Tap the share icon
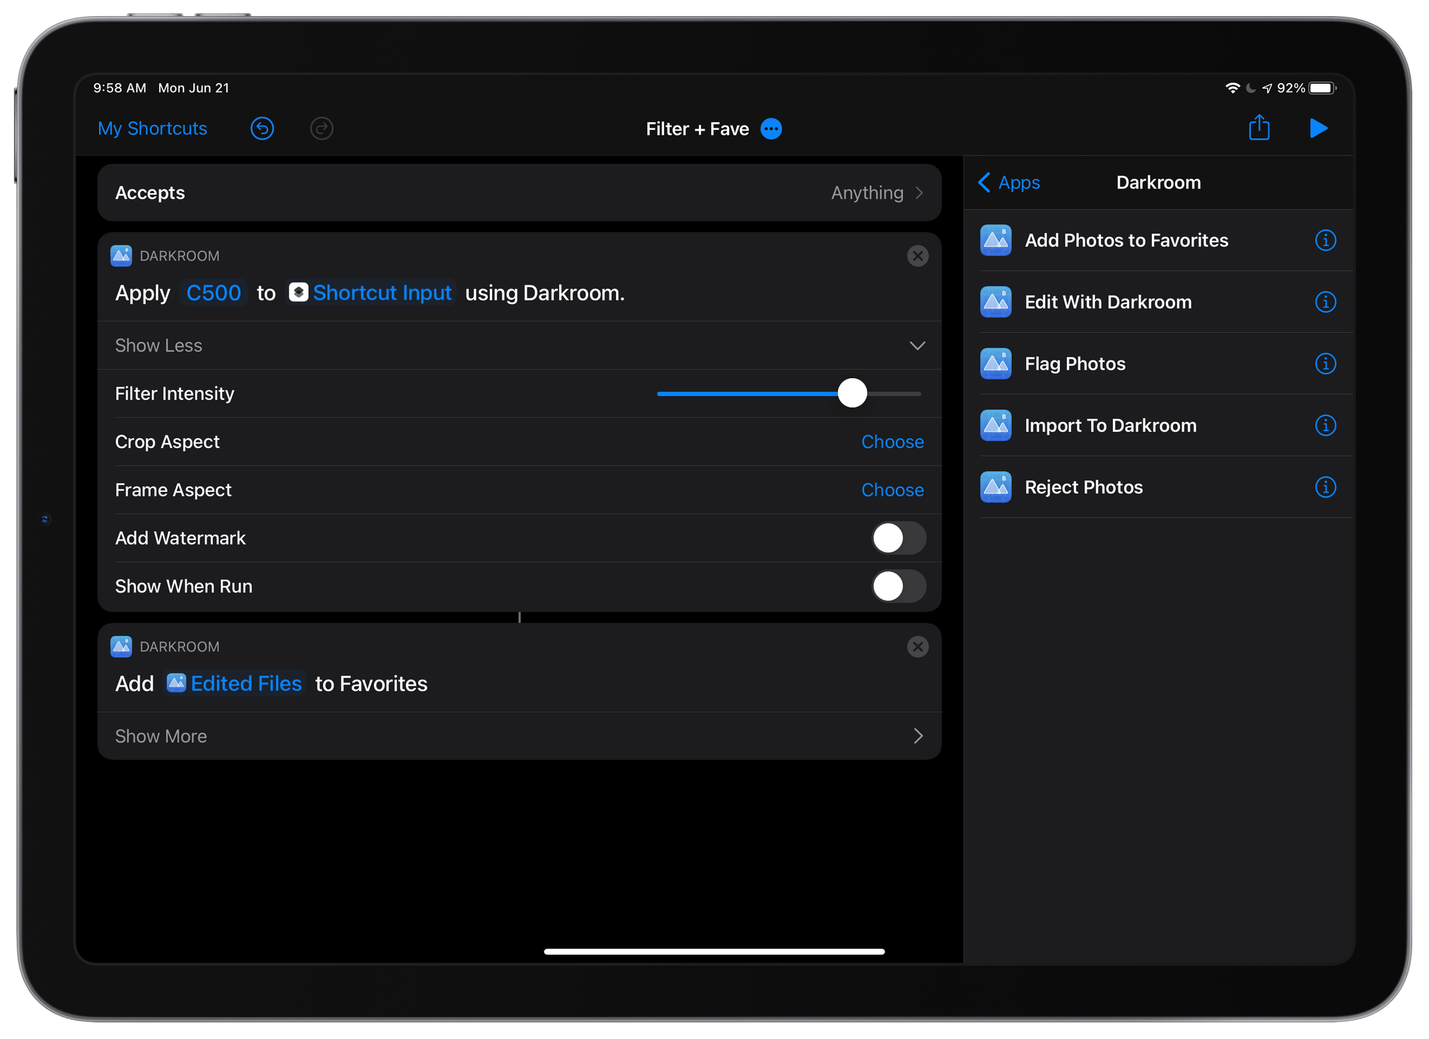 [x=1259, y=128]
